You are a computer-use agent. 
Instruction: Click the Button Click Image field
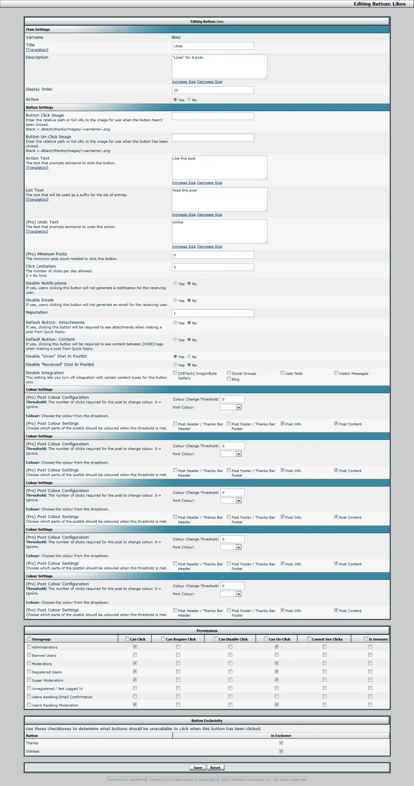click(x=213, y=116)
